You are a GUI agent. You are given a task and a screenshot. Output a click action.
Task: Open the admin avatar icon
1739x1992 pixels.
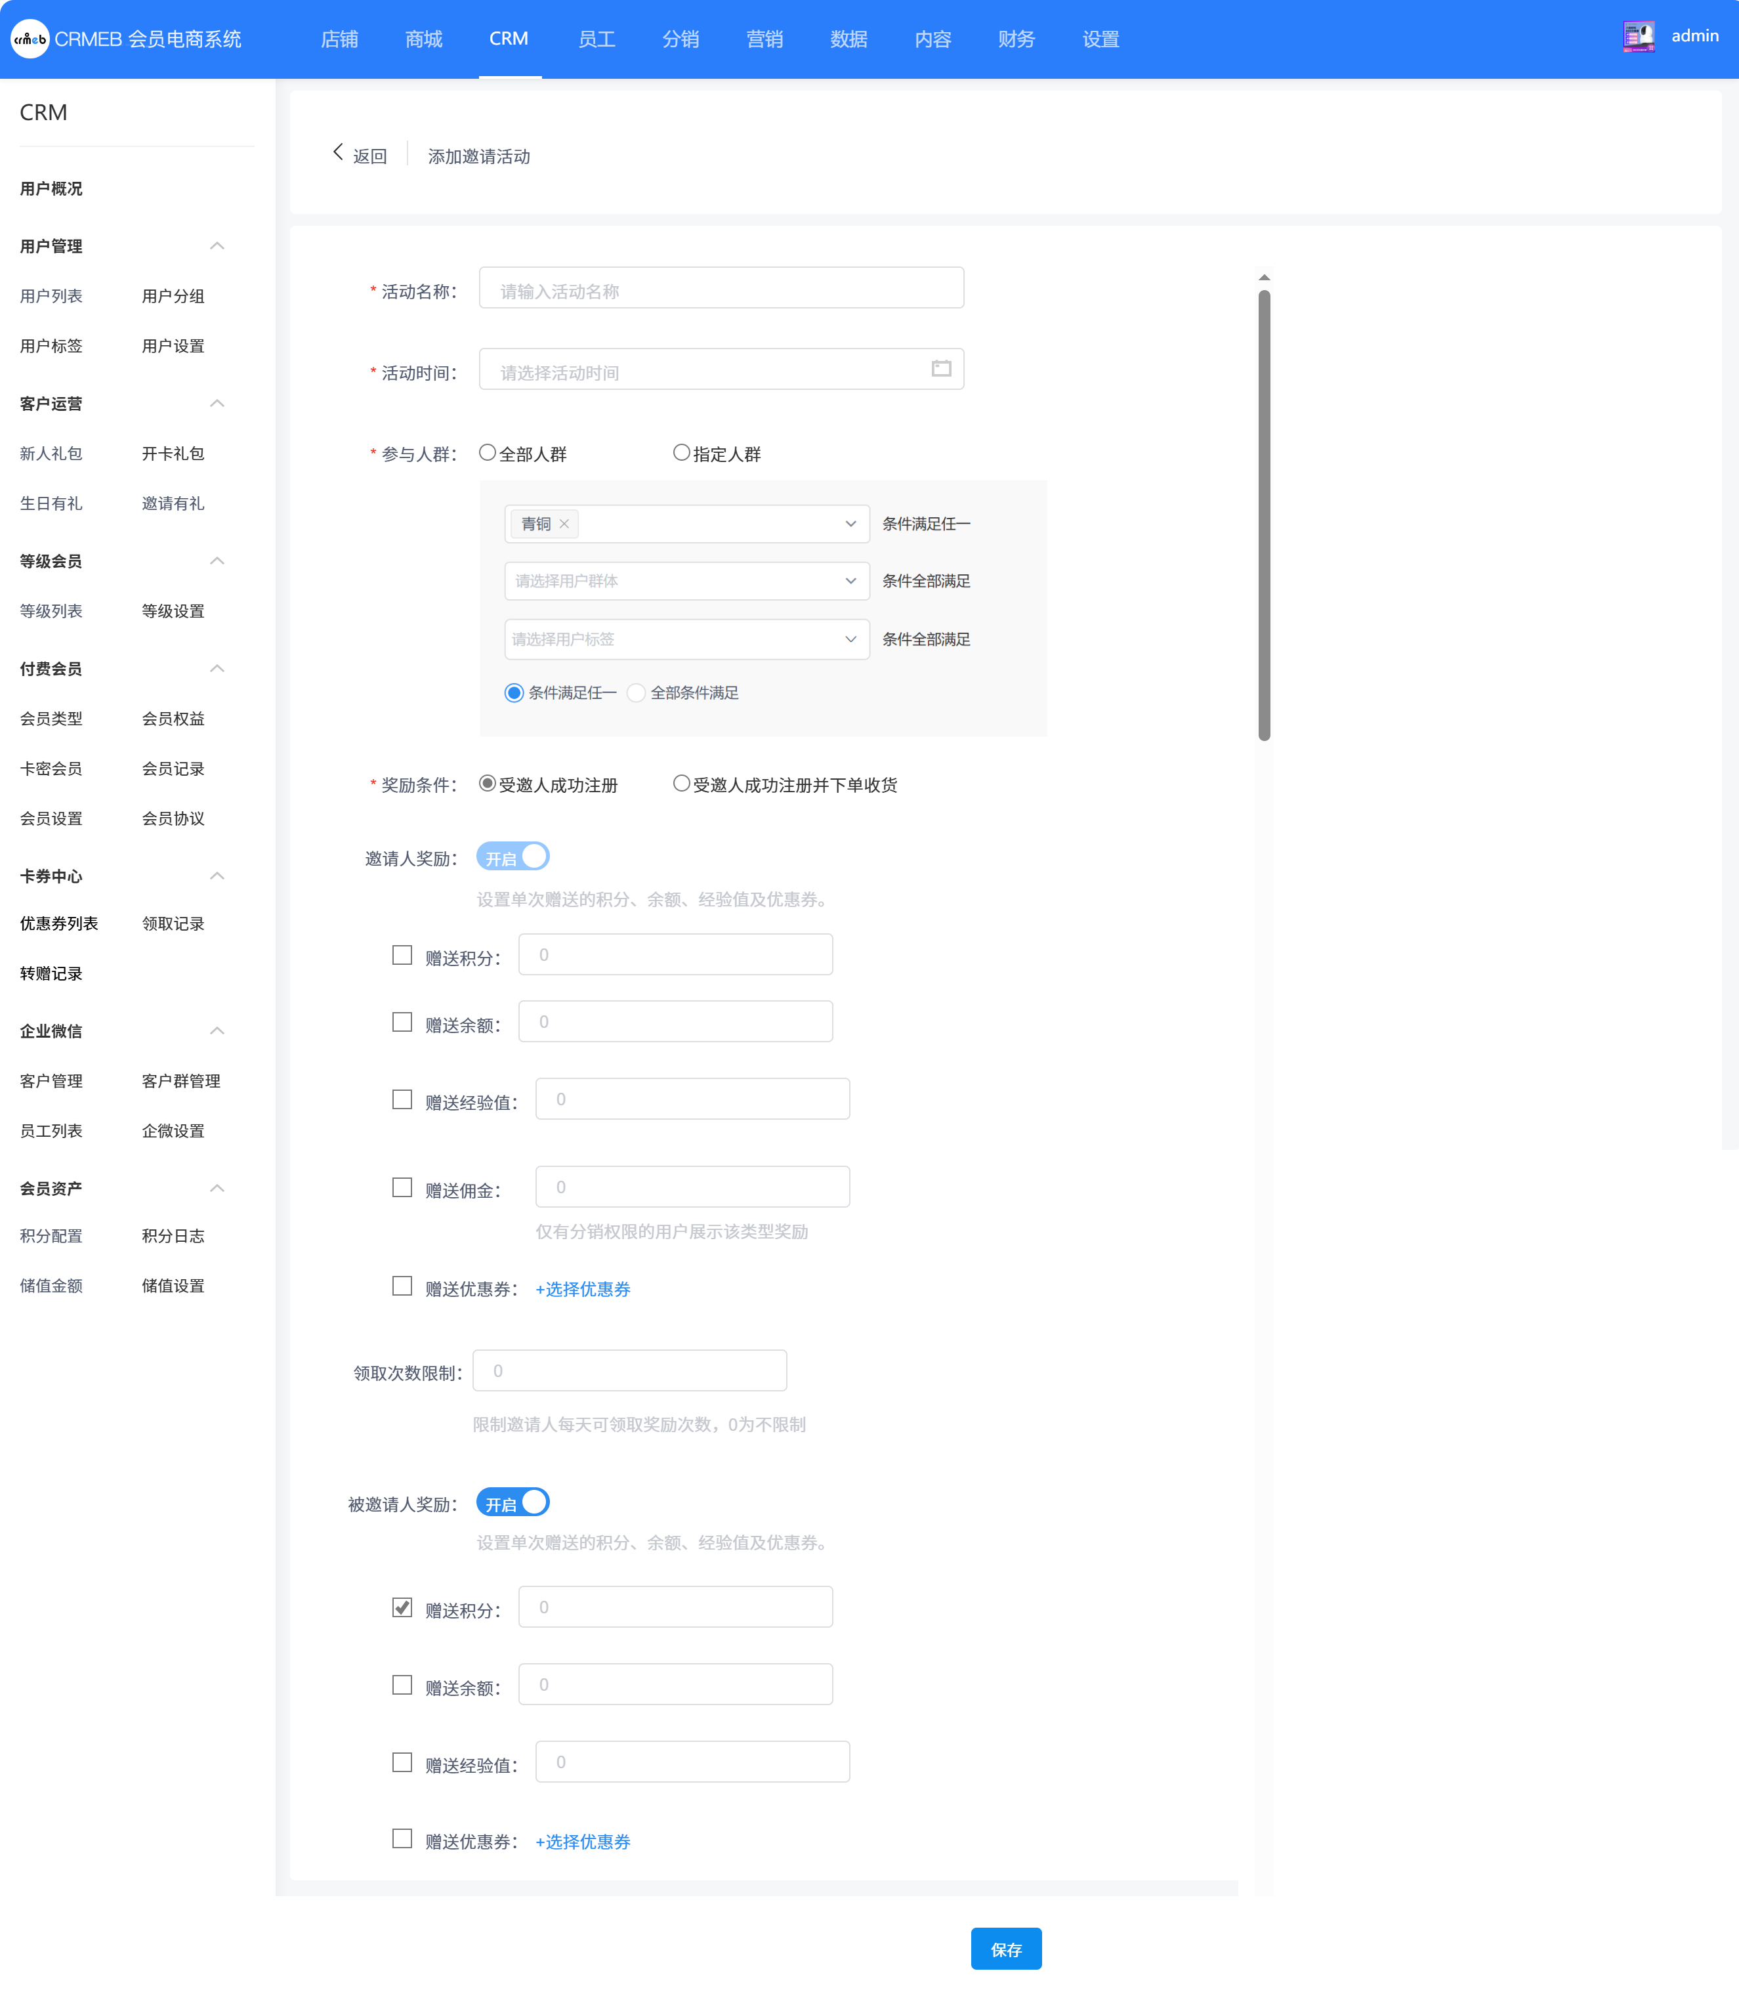[x=1639, y=37]
